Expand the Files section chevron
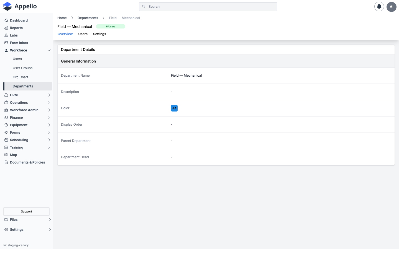 [50, 220]
